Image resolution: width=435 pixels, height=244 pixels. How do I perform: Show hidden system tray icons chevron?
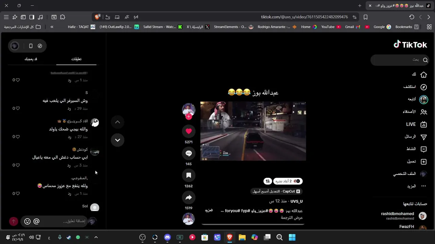click(x=96, y=238)
